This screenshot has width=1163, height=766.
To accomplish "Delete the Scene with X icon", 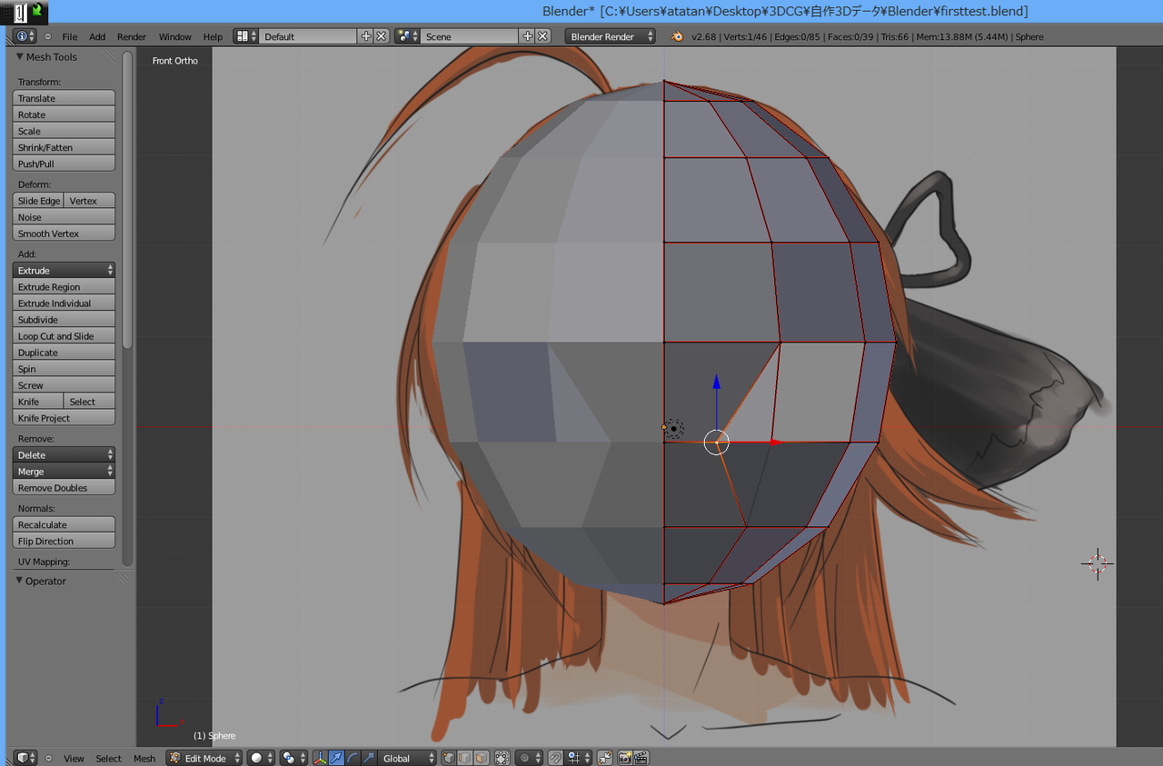I will [542, 36].
